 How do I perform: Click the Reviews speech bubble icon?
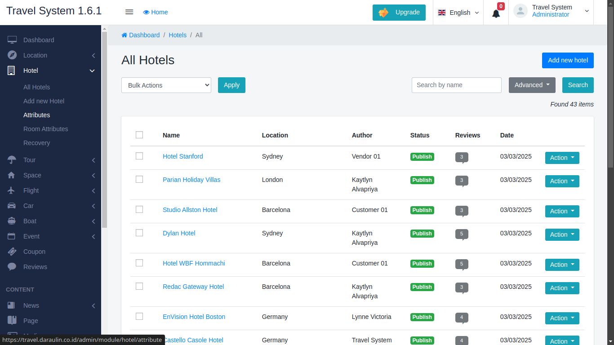pyautogui.click(x=12, y=267)
